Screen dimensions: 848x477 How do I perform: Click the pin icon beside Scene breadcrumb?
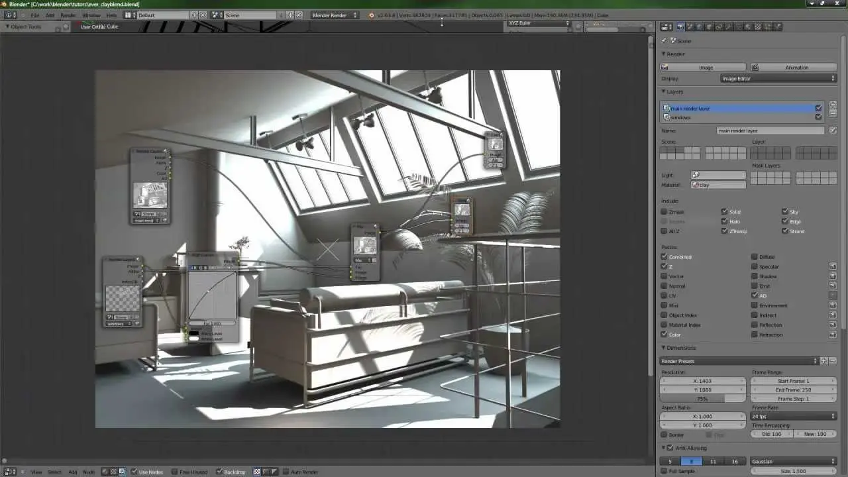point(664,40)
